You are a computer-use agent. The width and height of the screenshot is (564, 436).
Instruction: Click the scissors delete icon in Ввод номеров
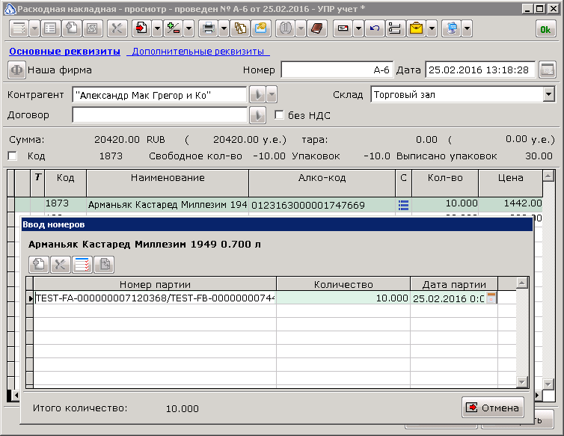pos(61,265)
